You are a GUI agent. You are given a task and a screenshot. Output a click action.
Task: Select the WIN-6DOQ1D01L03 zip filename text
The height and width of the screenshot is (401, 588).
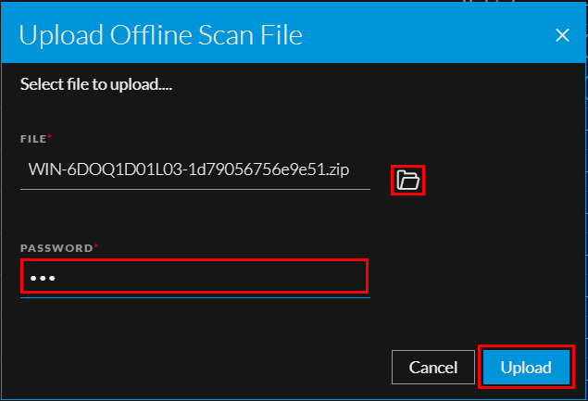pos(189,171)
